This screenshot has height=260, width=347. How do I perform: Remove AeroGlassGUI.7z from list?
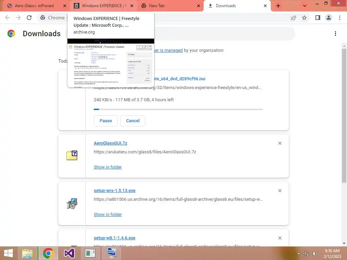point(280,143)
